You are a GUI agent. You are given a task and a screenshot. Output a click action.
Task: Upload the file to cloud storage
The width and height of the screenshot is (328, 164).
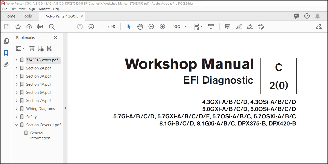coord(29,27)
